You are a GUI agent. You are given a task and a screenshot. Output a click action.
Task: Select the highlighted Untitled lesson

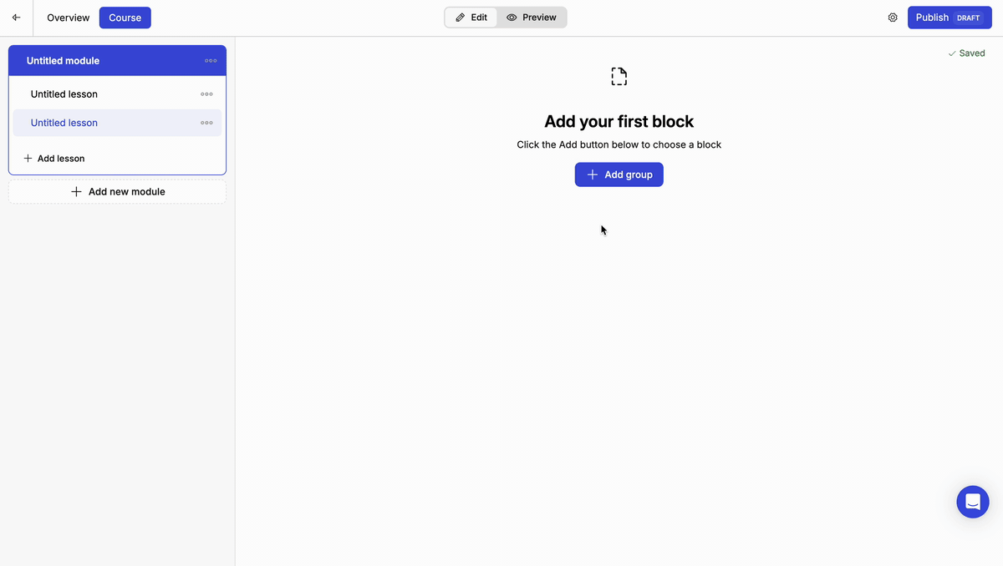point(117,123)
